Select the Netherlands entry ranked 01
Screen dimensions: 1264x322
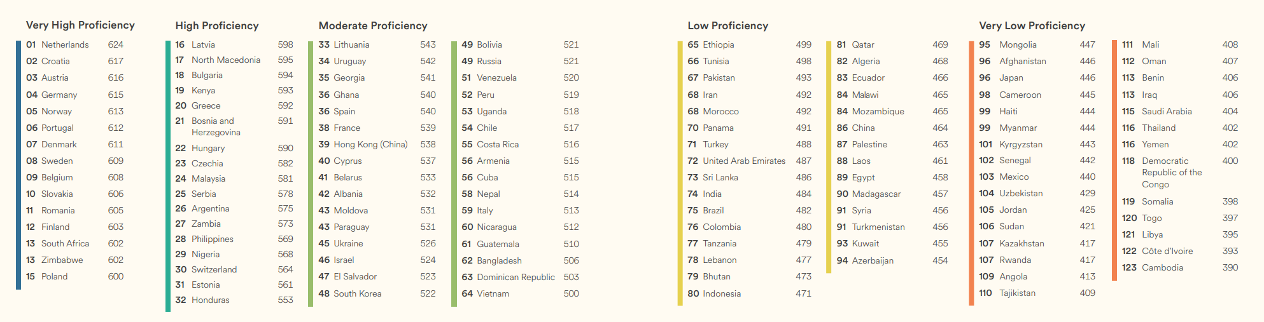(75, 44)
